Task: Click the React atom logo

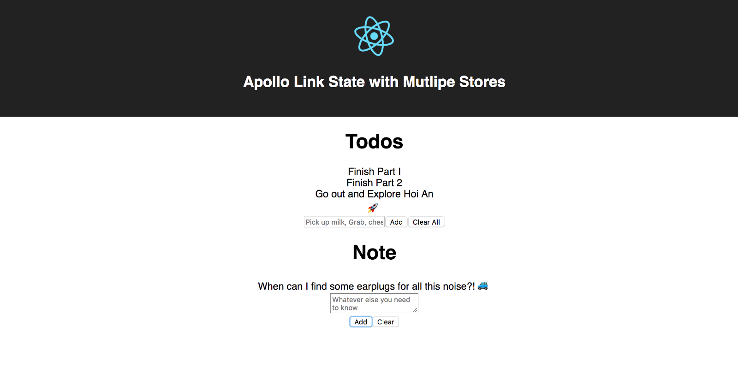Action: click(374, 36)
